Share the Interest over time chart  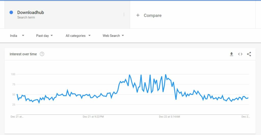point(249,54)
